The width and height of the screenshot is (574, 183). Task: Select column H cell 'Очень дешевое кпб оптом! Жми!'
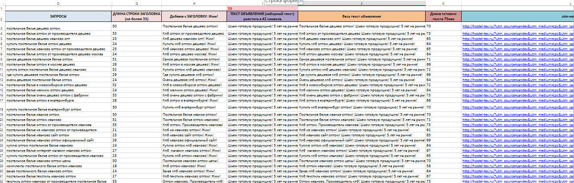194,79
